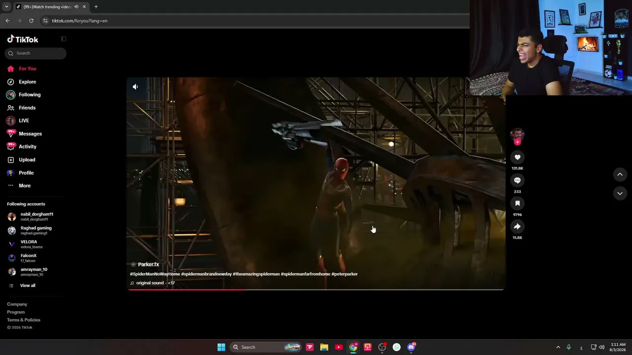
Task: Share the video using the arrow icon
Action: tap(517, 226)
